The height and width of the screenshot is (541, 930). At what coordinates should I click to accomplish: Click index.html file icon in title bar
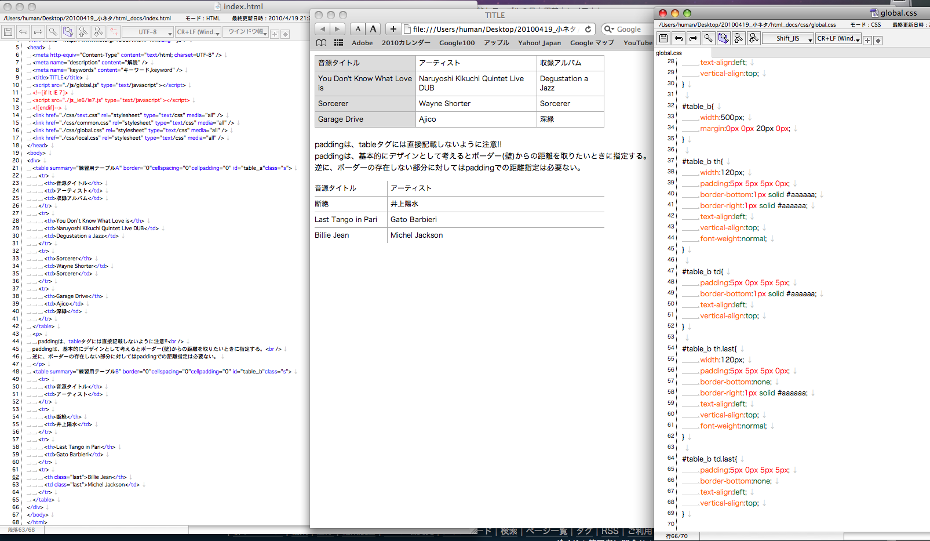[x=218, y=6]
